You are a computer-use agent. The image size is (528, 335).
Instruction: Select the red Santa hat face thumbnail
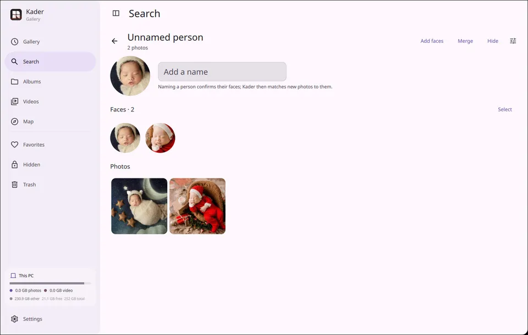pos(160,138)
